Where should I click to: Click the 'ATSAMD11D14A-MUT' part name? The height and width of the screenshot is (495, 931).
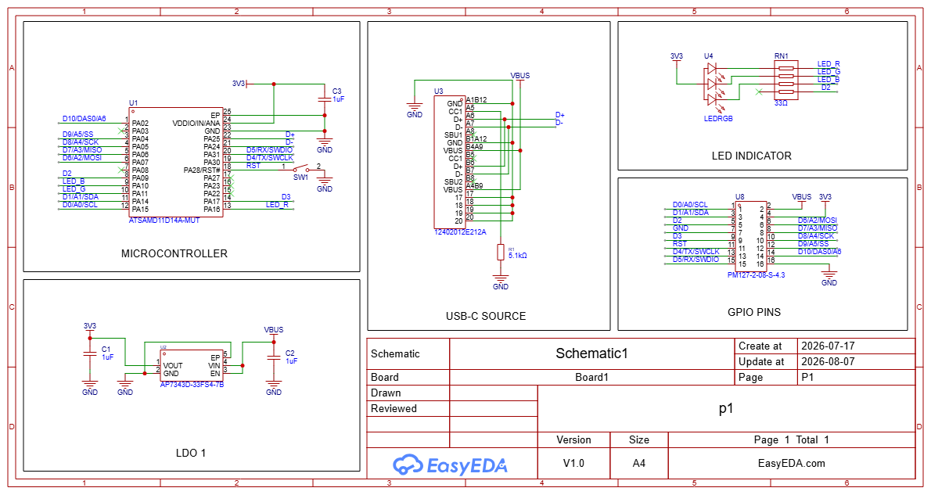[x=164, y=221]
